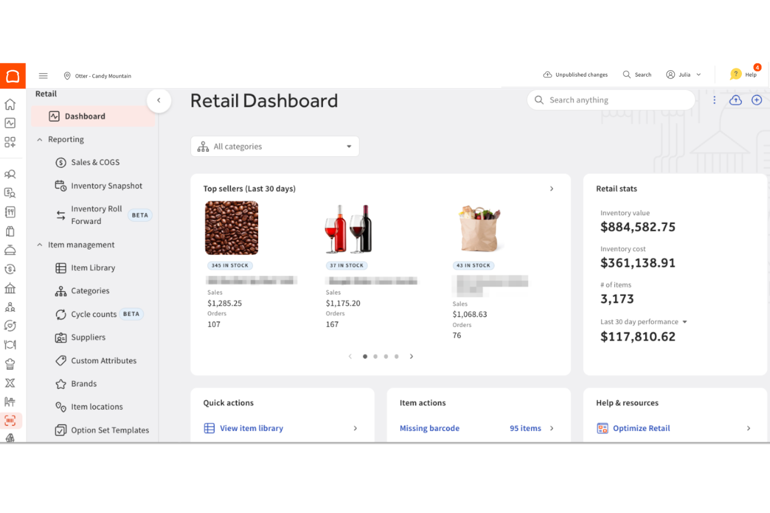Switch to the Dashboard menu item
770x513 pixels.
[85, 116]
